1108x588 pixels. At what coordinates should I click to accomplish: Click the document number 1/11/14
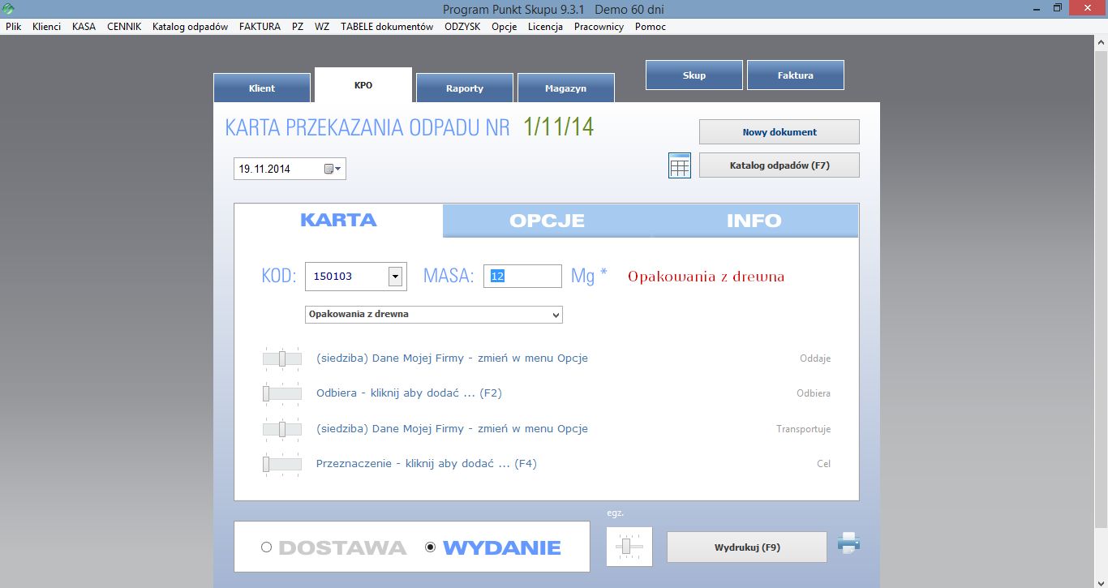pos(559,127)
